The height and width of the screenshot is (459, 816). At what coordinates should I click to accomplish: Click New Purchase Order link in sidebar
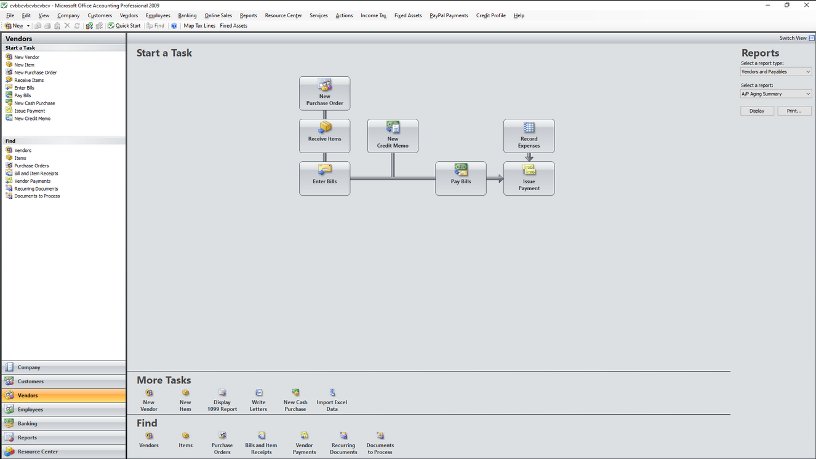click(35, 73)
